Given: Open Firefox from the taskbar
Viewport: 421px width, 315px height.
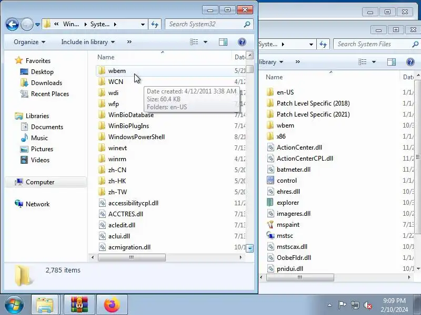Looking at the screenshot, I should click(112, 304).
